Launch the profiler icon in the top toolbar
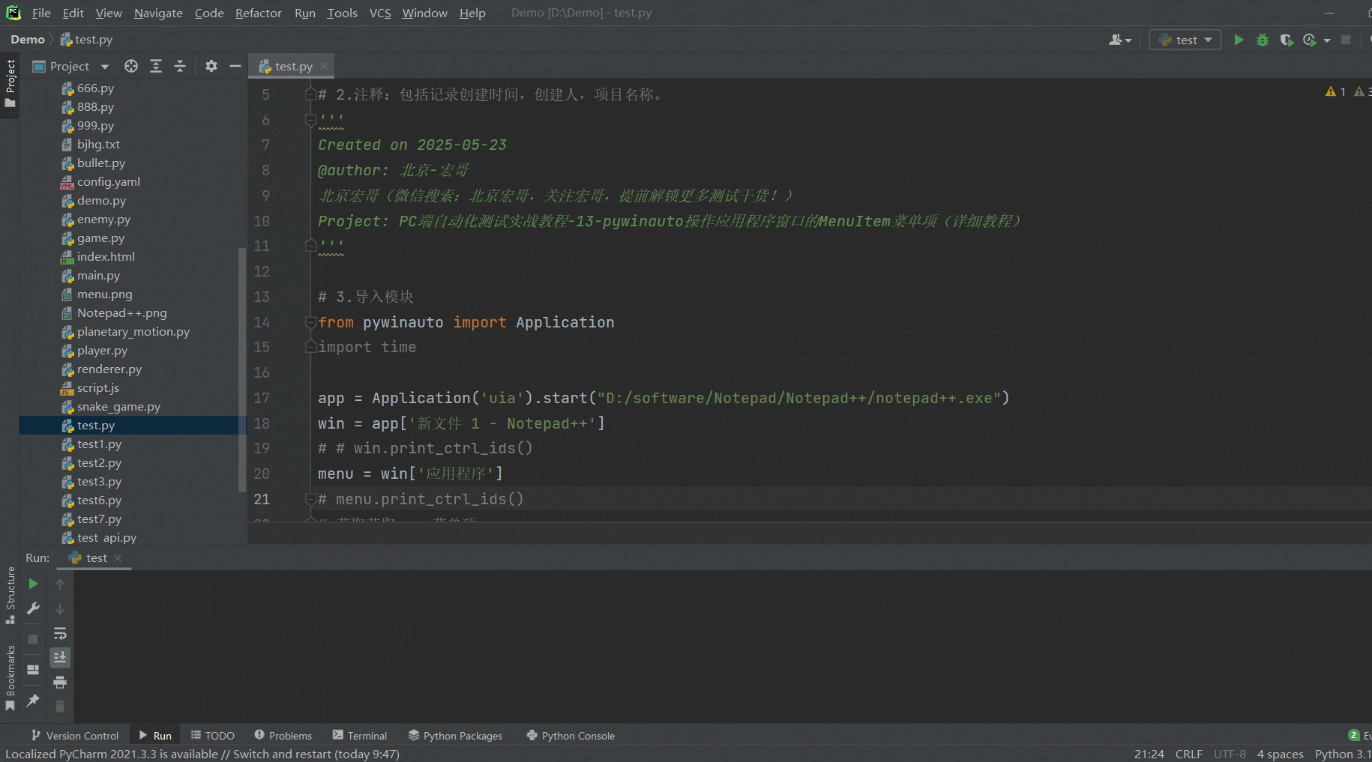1372x762 pixels. (x=1310, y=40)
